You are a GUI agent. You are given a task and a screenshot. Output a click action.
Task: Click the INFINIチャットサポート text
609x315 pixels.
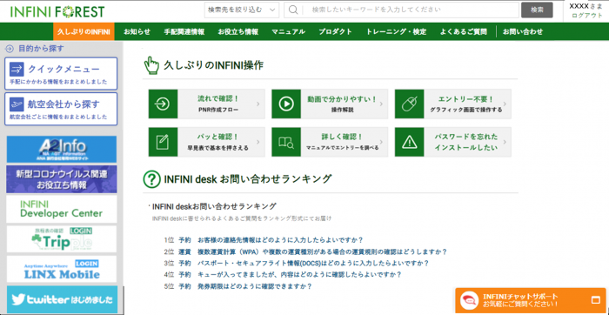tap(520, 297)
